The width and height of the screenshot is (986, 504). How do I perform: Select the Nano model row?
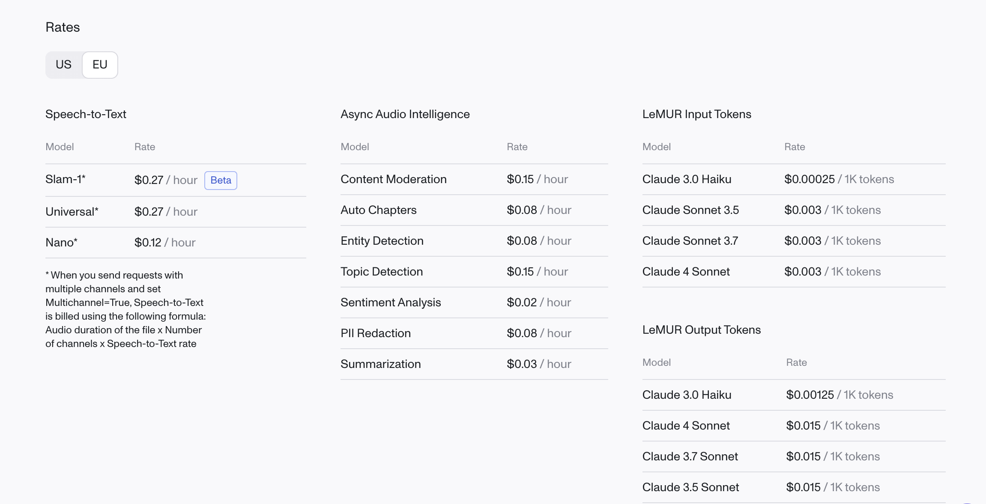pos(176,243)
